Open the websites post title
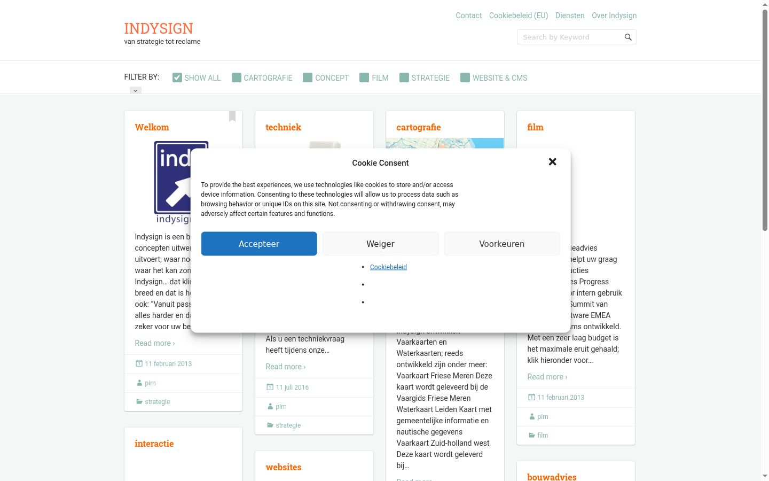This screenshot has height=481, width=769. [284, 467]
